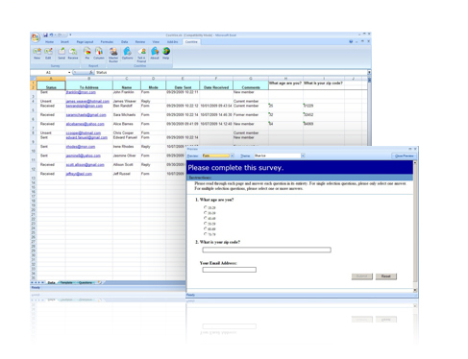Open the Office button menu

[x=36, y=37]
